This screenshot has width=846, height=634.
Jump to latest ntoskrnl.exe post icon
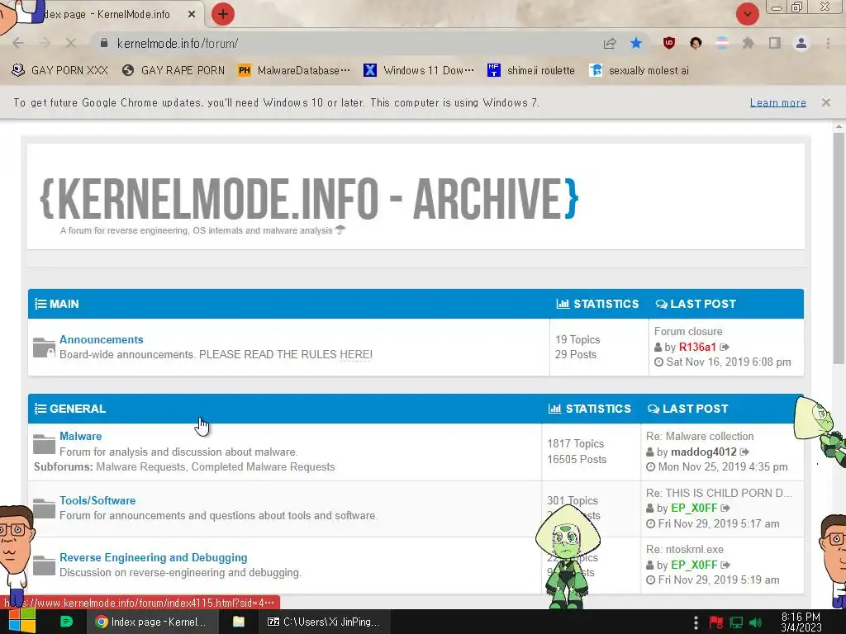(725, 565)
